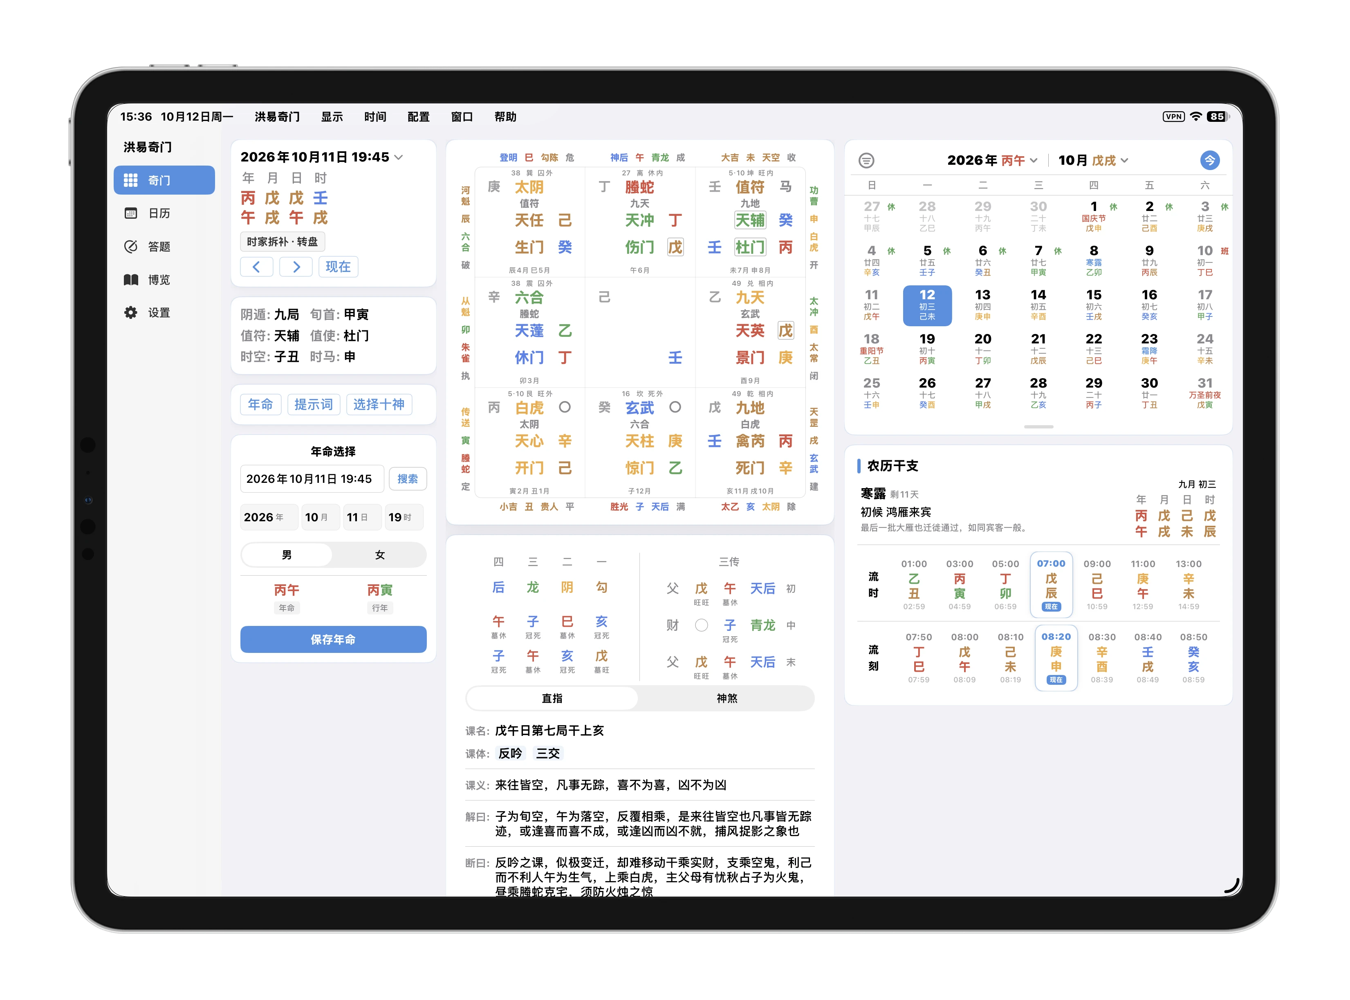Click the 保存年命 button
The image size is (1350, 1000).
pos(333,639)
